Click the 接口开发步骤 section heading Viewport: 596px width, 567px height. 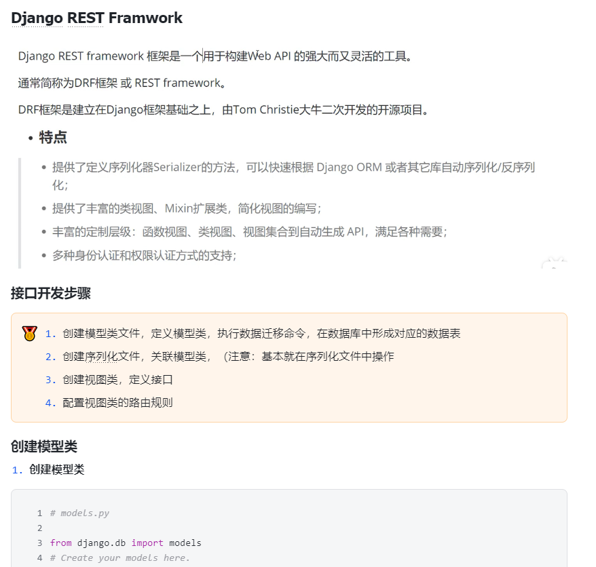tap(51, 293)
